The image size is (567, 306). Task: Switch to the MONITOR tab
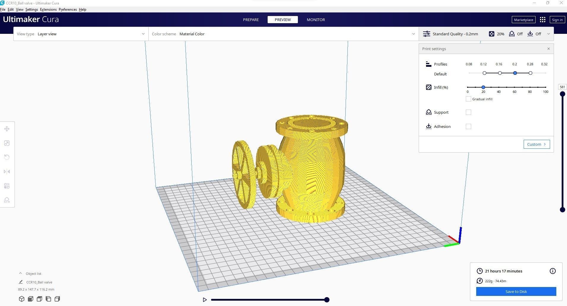coord(316,19)
